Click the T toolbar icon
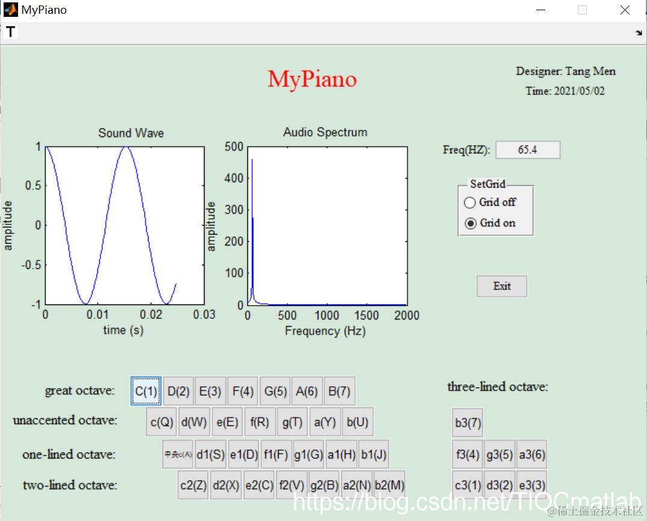This screenshot has height=521, width=647. [x=11, y=32]
